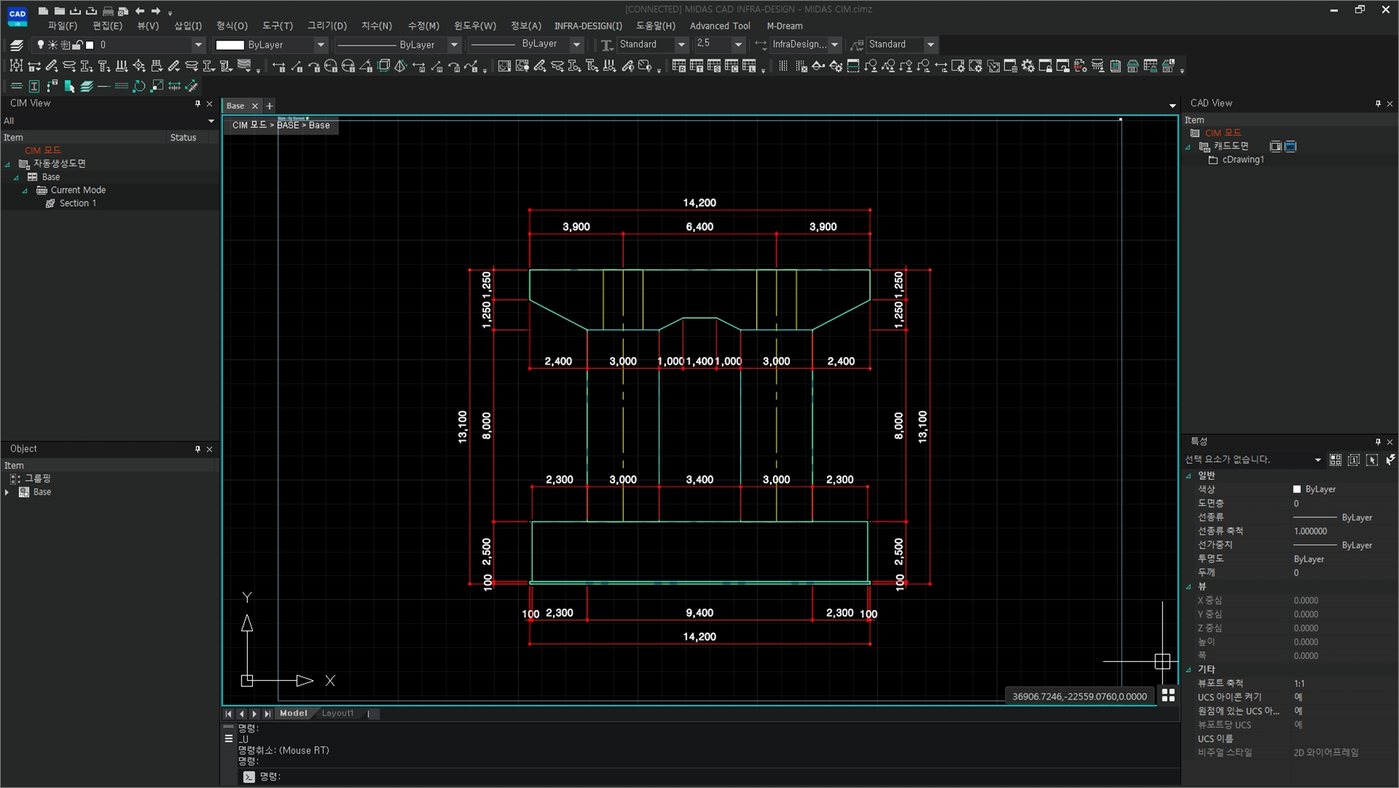Toggle the layer lock icon
Image resolution: width=1399 pixels, height=788 pixels.
pyautogui.click(x=78, y=45)
